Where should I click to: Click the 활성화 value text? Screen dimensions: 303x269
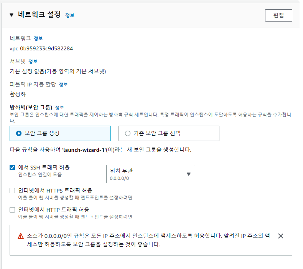tap(18, 94)
